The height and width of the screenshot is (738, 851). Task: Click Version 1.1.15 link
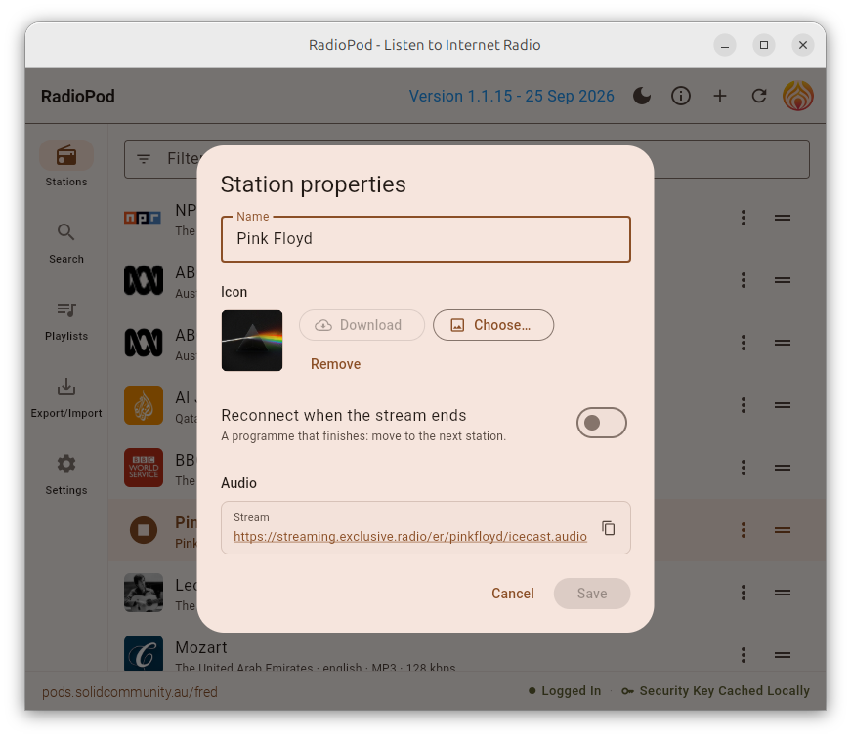(511, 96)
